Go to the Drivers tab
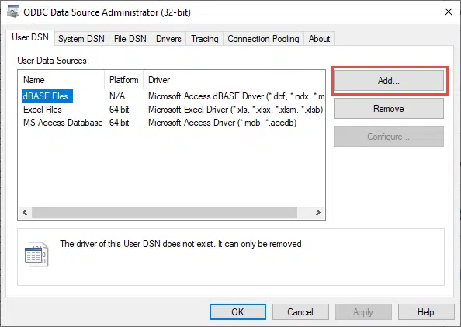Screen dimensions: 461x327 click(x=168, y=39)
